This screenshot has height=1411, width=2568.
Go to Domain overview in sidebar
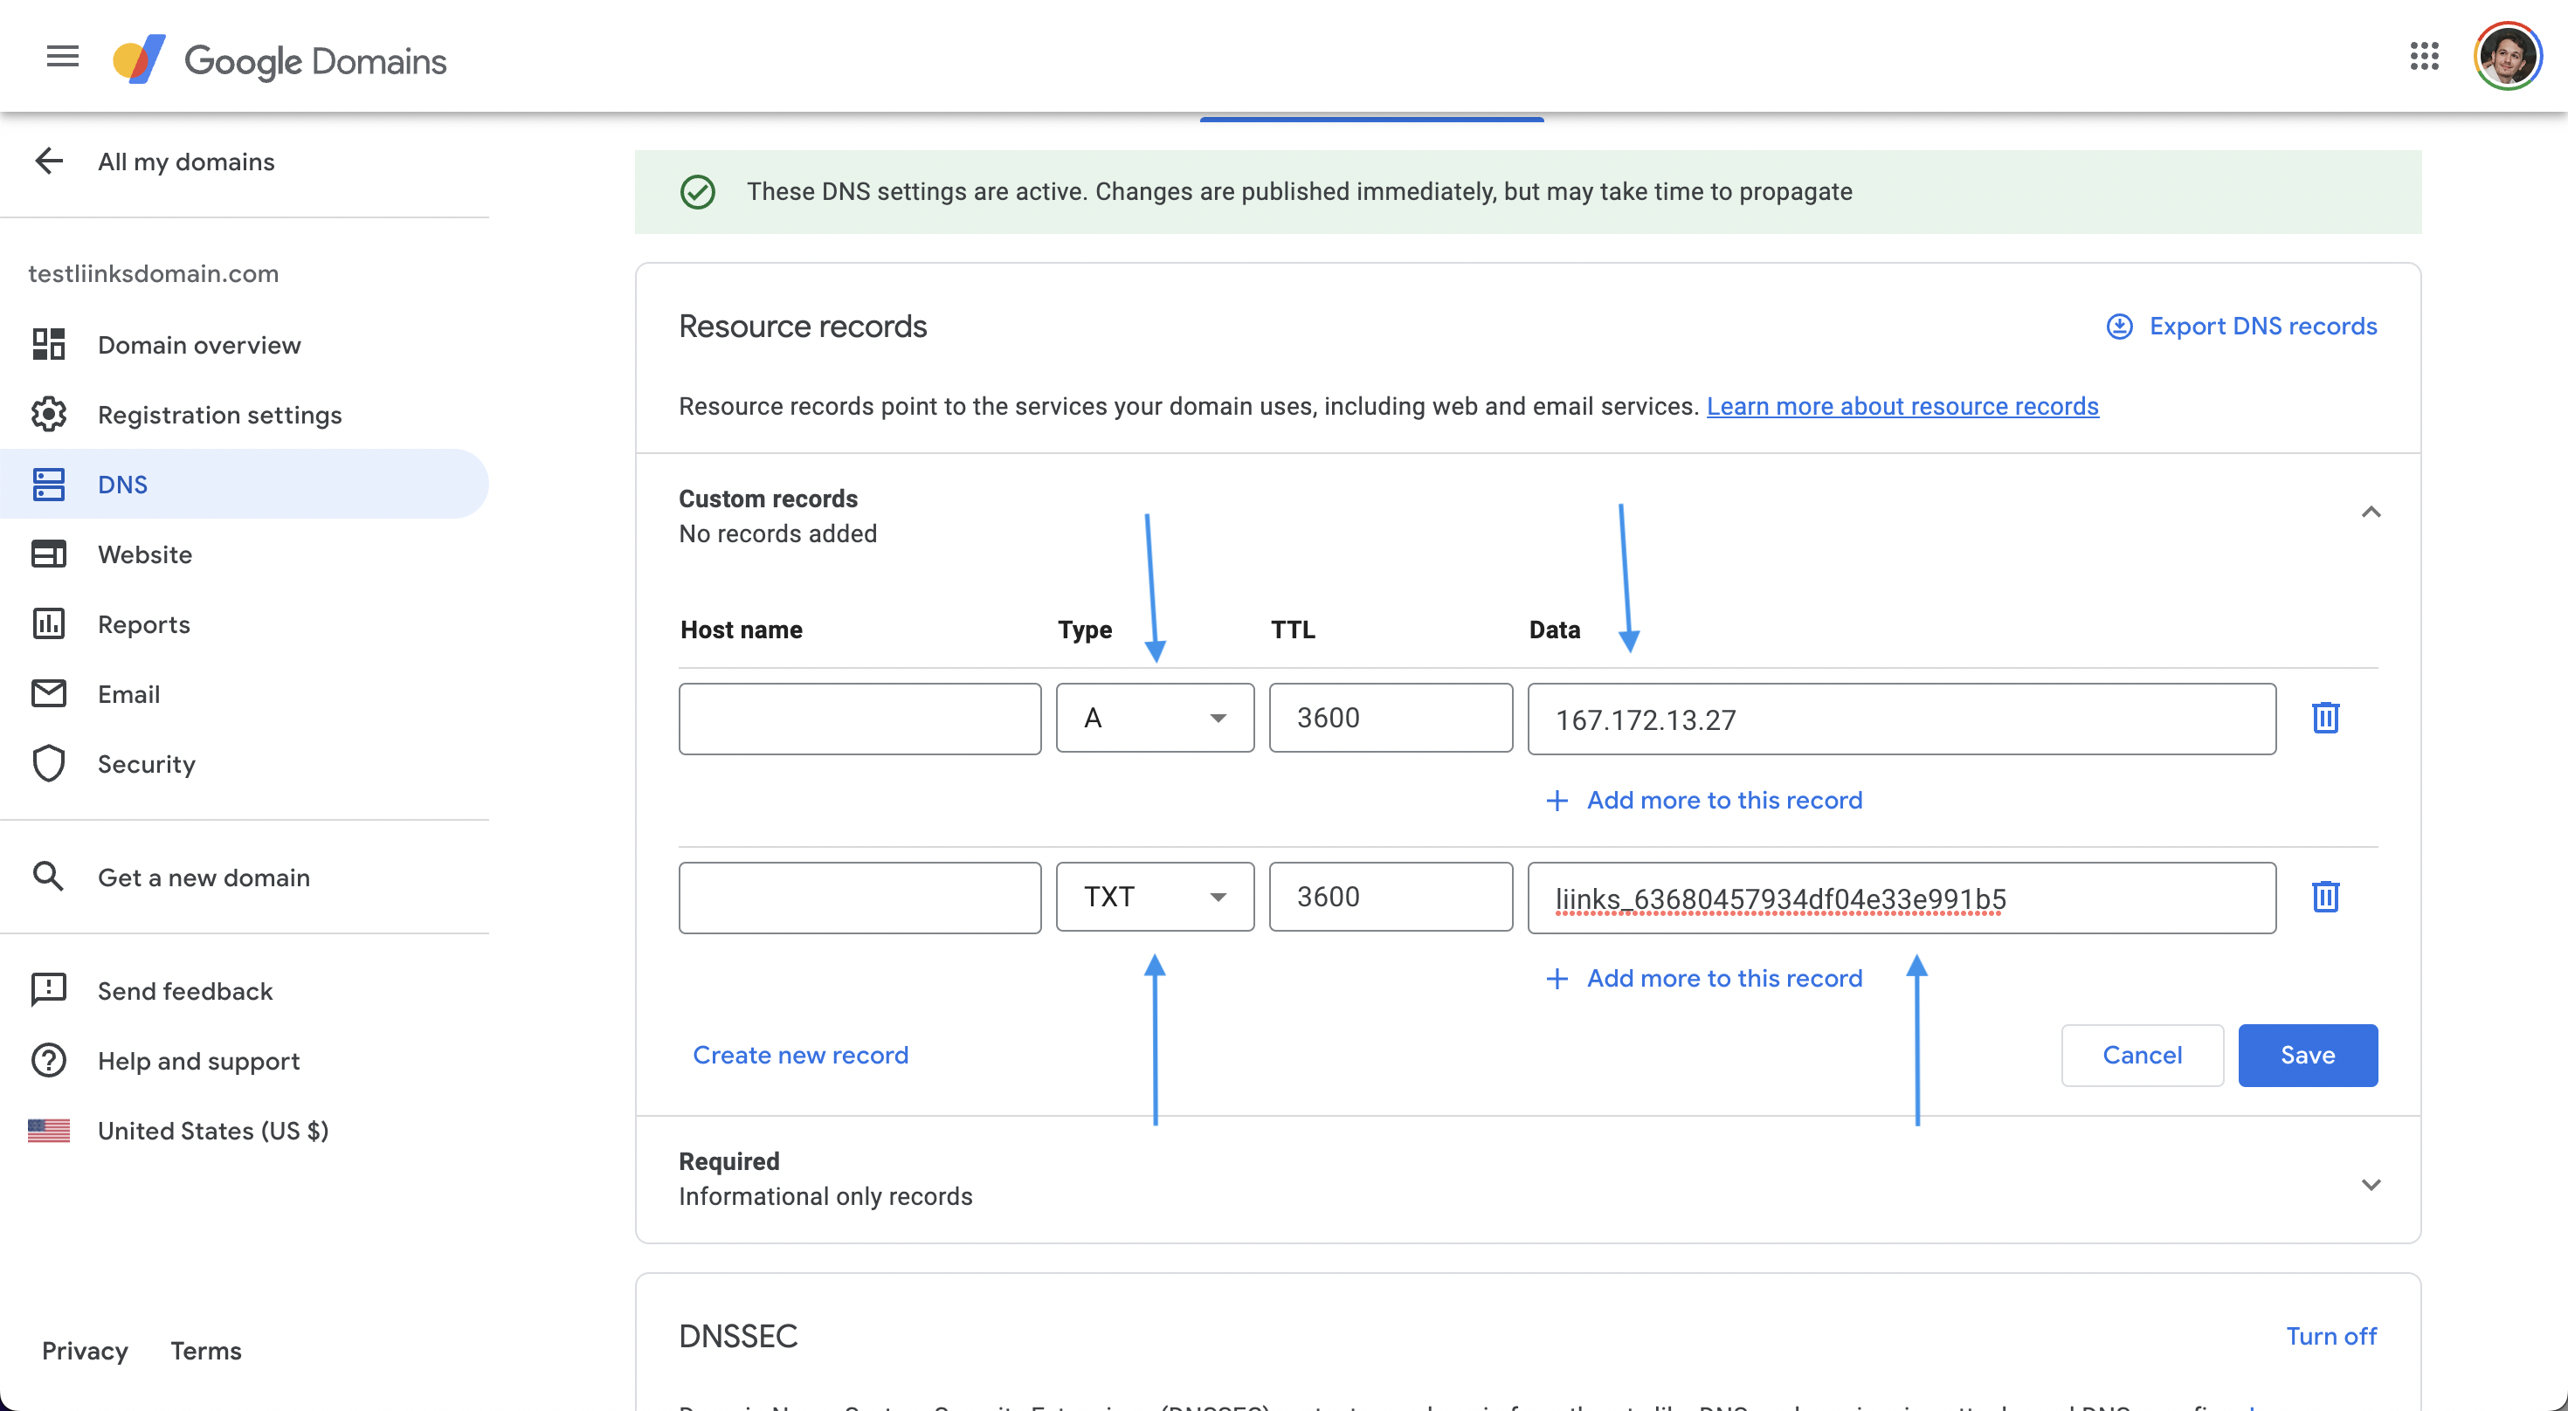point(198,345)
